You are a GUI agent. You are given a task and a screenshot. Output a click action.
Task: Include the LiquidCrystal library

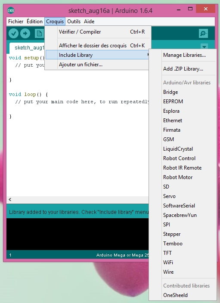pos(183,149)
